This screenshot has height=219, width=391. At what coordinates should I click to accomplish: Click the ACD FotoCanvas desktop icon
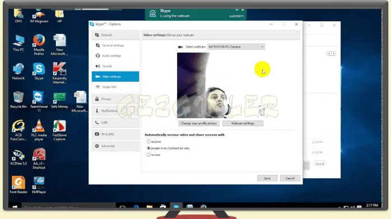pos(18,130)
